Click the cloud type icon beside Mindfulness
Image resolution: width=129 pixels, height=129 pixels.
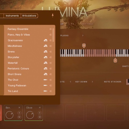pos(45,46)
